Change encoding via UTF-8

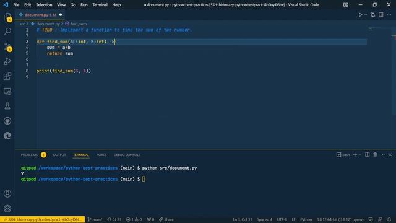click(282, 219)
